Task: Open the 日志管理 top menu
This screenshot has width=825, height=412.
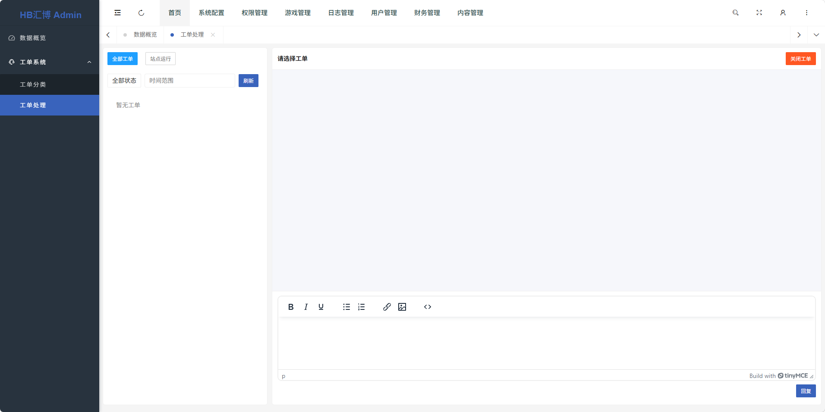Action: [x=341, y=13]
